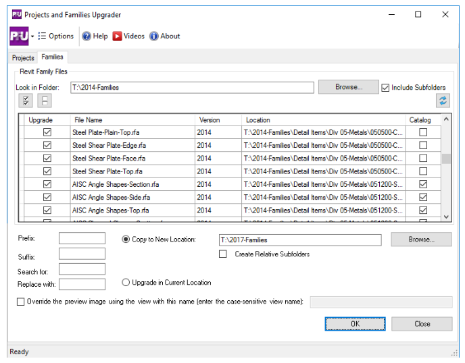
Task: Uncheck Upgrade for AISC Angle Shapes-Section.rfa
Action: click(47, 184)
